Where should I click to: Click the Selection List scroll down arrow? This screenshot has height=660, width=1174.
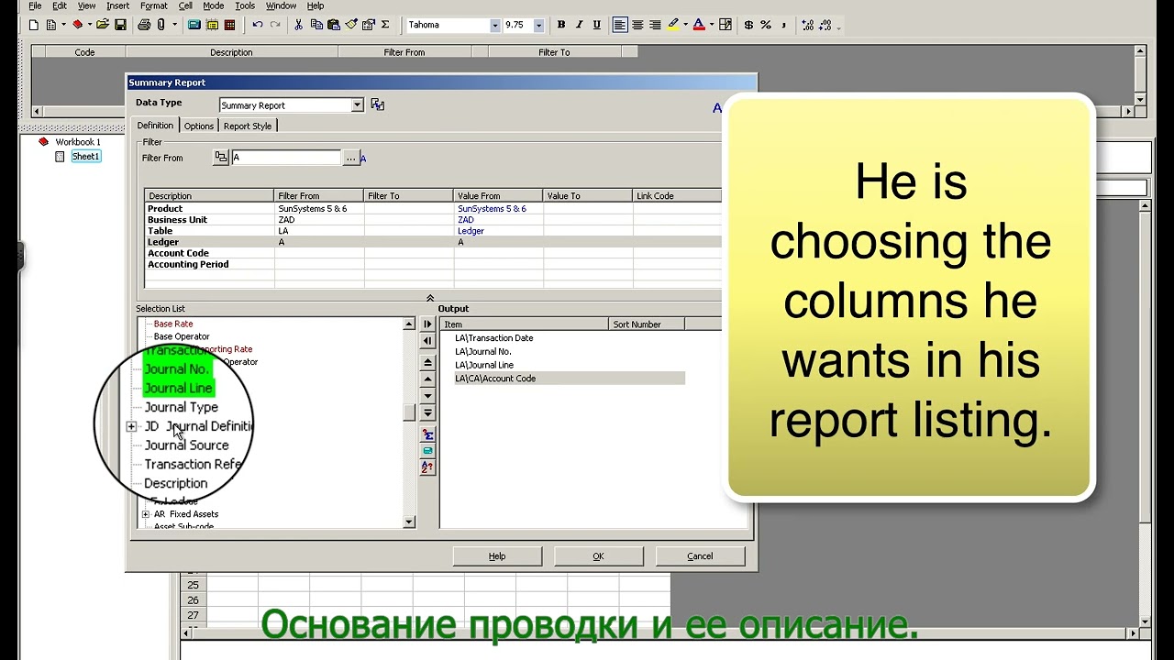[x=409, y=522]
